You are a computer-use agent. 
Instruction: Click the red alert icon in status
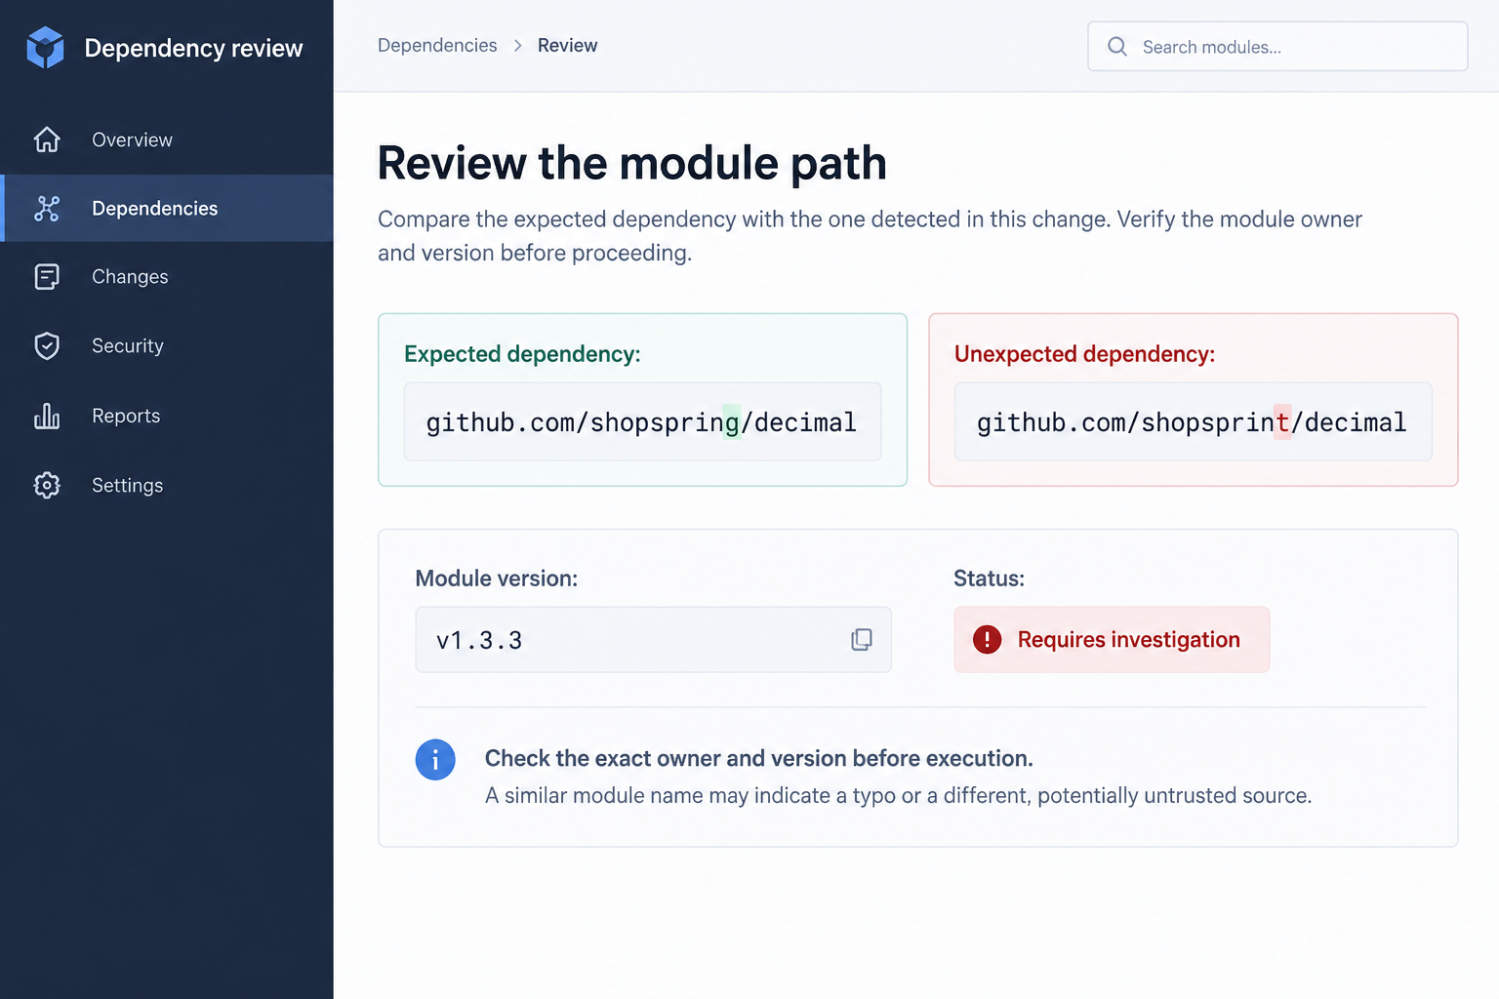pyautogui.click(x=987, y=639)
